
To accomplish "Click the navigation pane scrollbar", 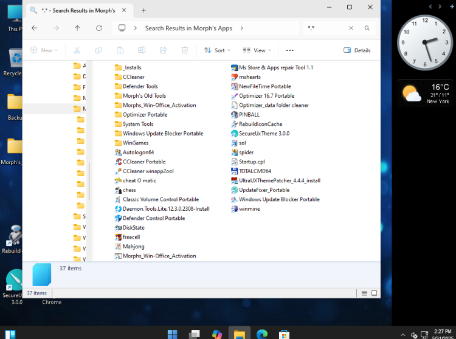I will point(89,181).
